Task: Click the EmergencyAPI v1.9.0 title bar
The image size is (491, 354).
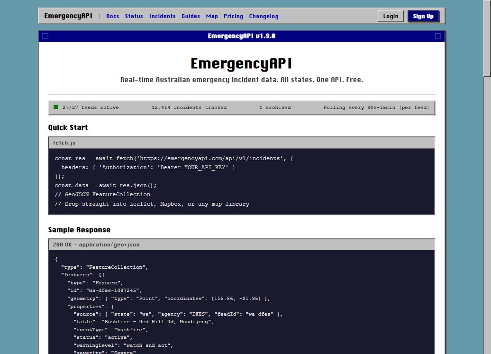Action: tap(241, 36)
